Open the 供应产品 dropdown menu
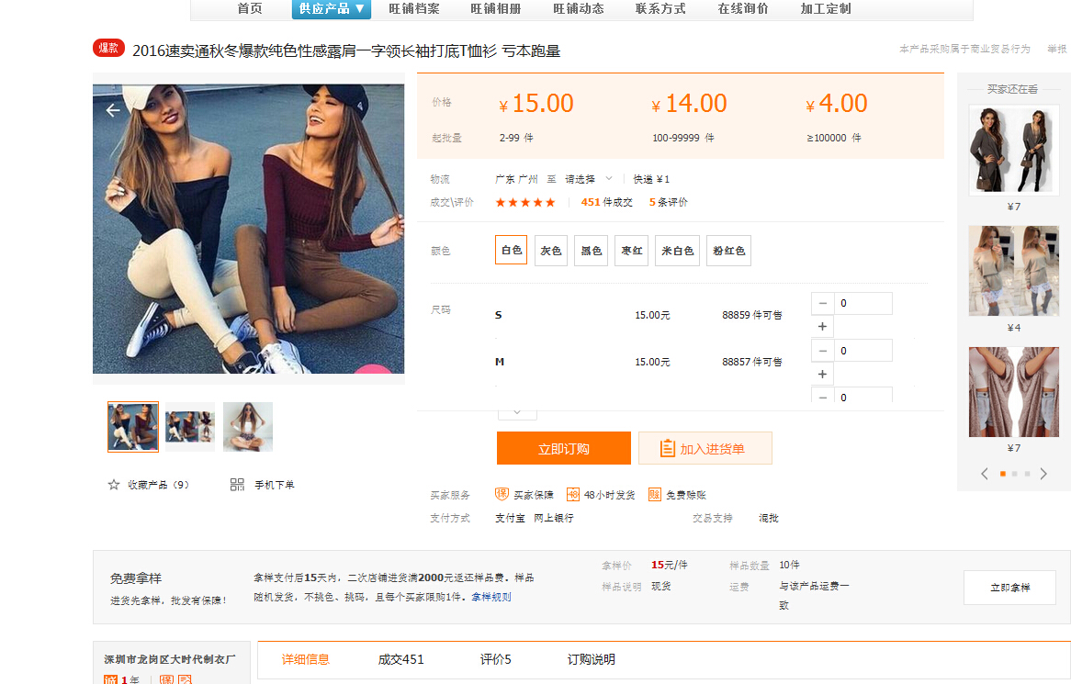 (x=332, y=9)
